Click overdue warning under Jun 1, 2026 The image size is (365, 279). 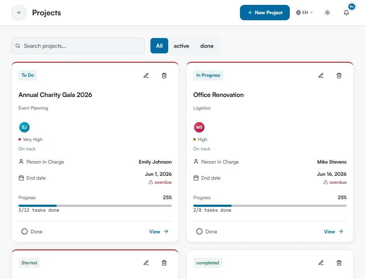160,182
